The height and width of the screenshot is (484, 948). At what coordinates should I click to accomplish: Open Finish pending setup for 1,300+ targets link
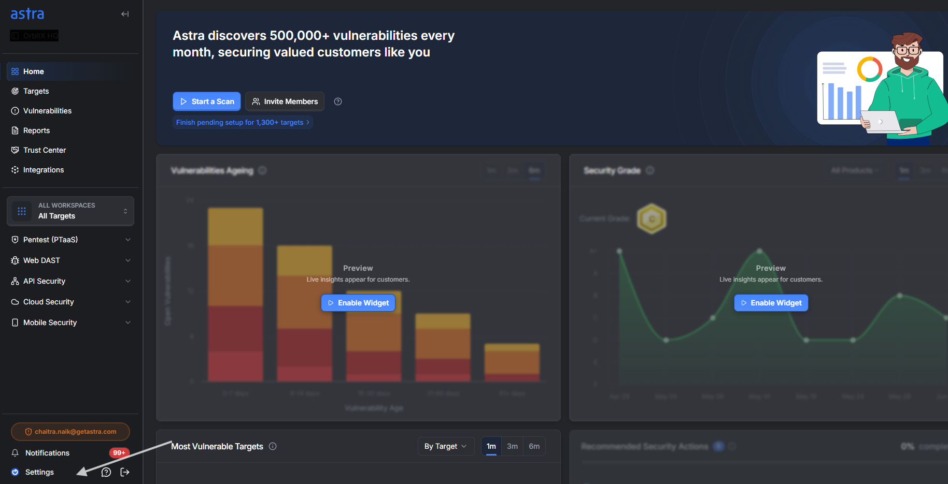243,123
